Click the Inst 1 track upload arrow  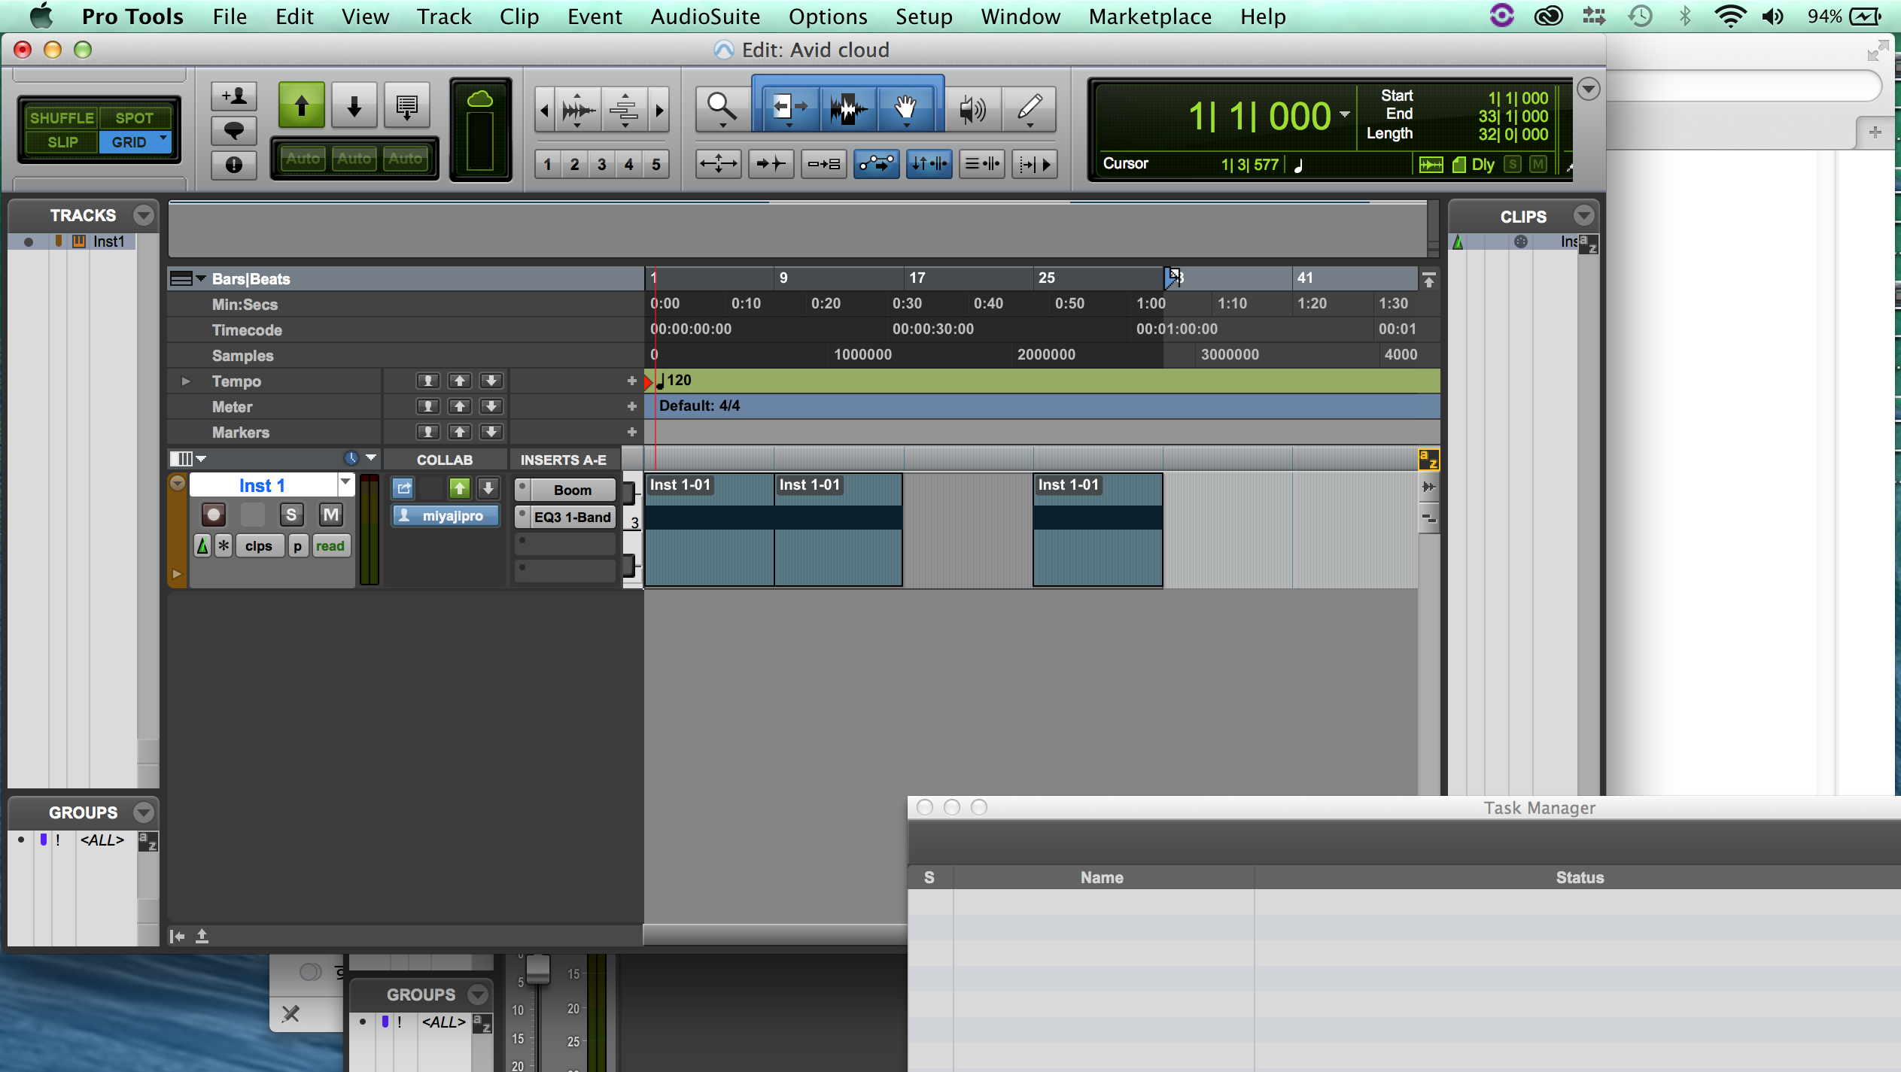[x=460, y=488]
